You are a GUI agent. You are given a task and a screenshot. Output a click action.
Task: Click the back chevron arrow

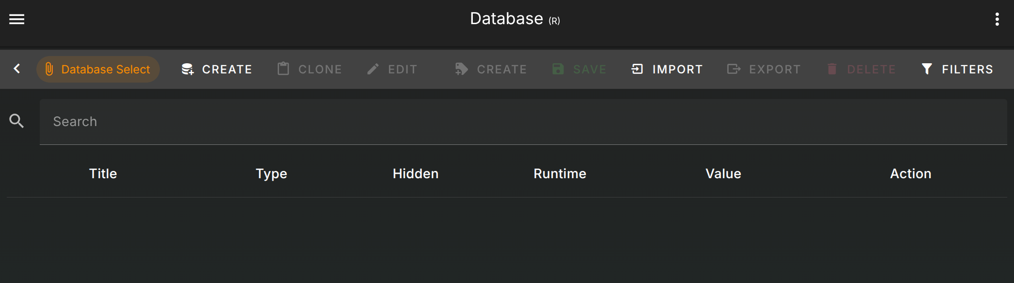[x=17, y=69]
